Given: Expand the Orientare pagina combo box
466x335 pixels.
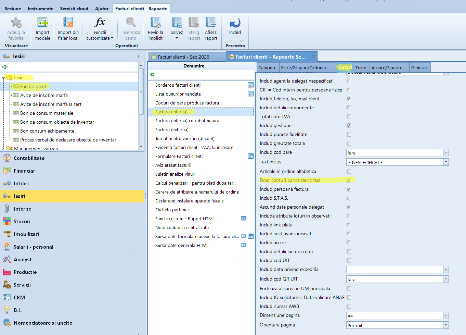Looking at the screenshot, I should [x=446, y=325].
